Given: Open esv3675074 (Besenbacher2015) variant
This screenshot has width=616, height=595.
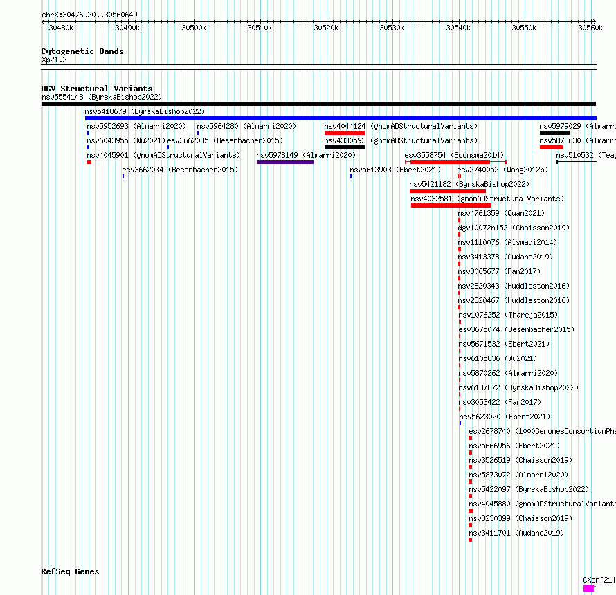Looking at the screenshot, I should (516, 329).
